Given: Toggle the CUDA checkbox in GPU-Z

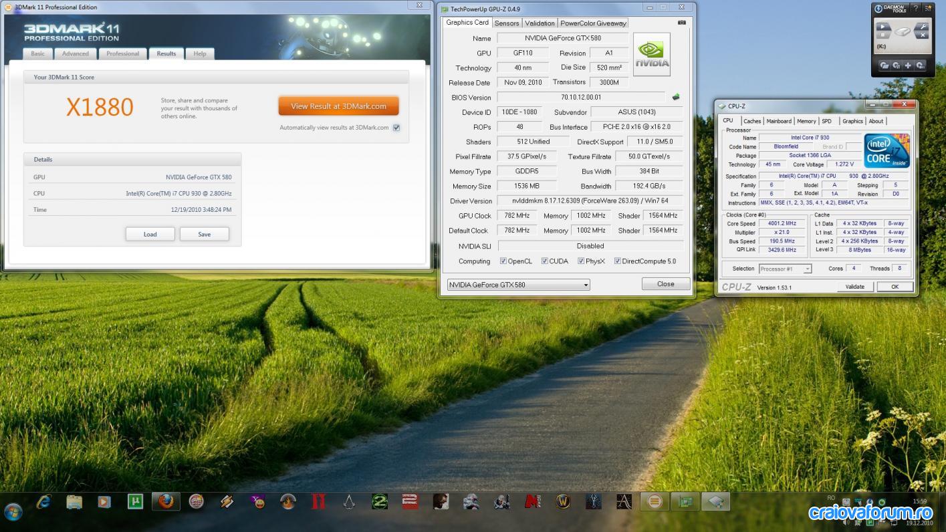Looking at the screenshot, I should (545, 261).
